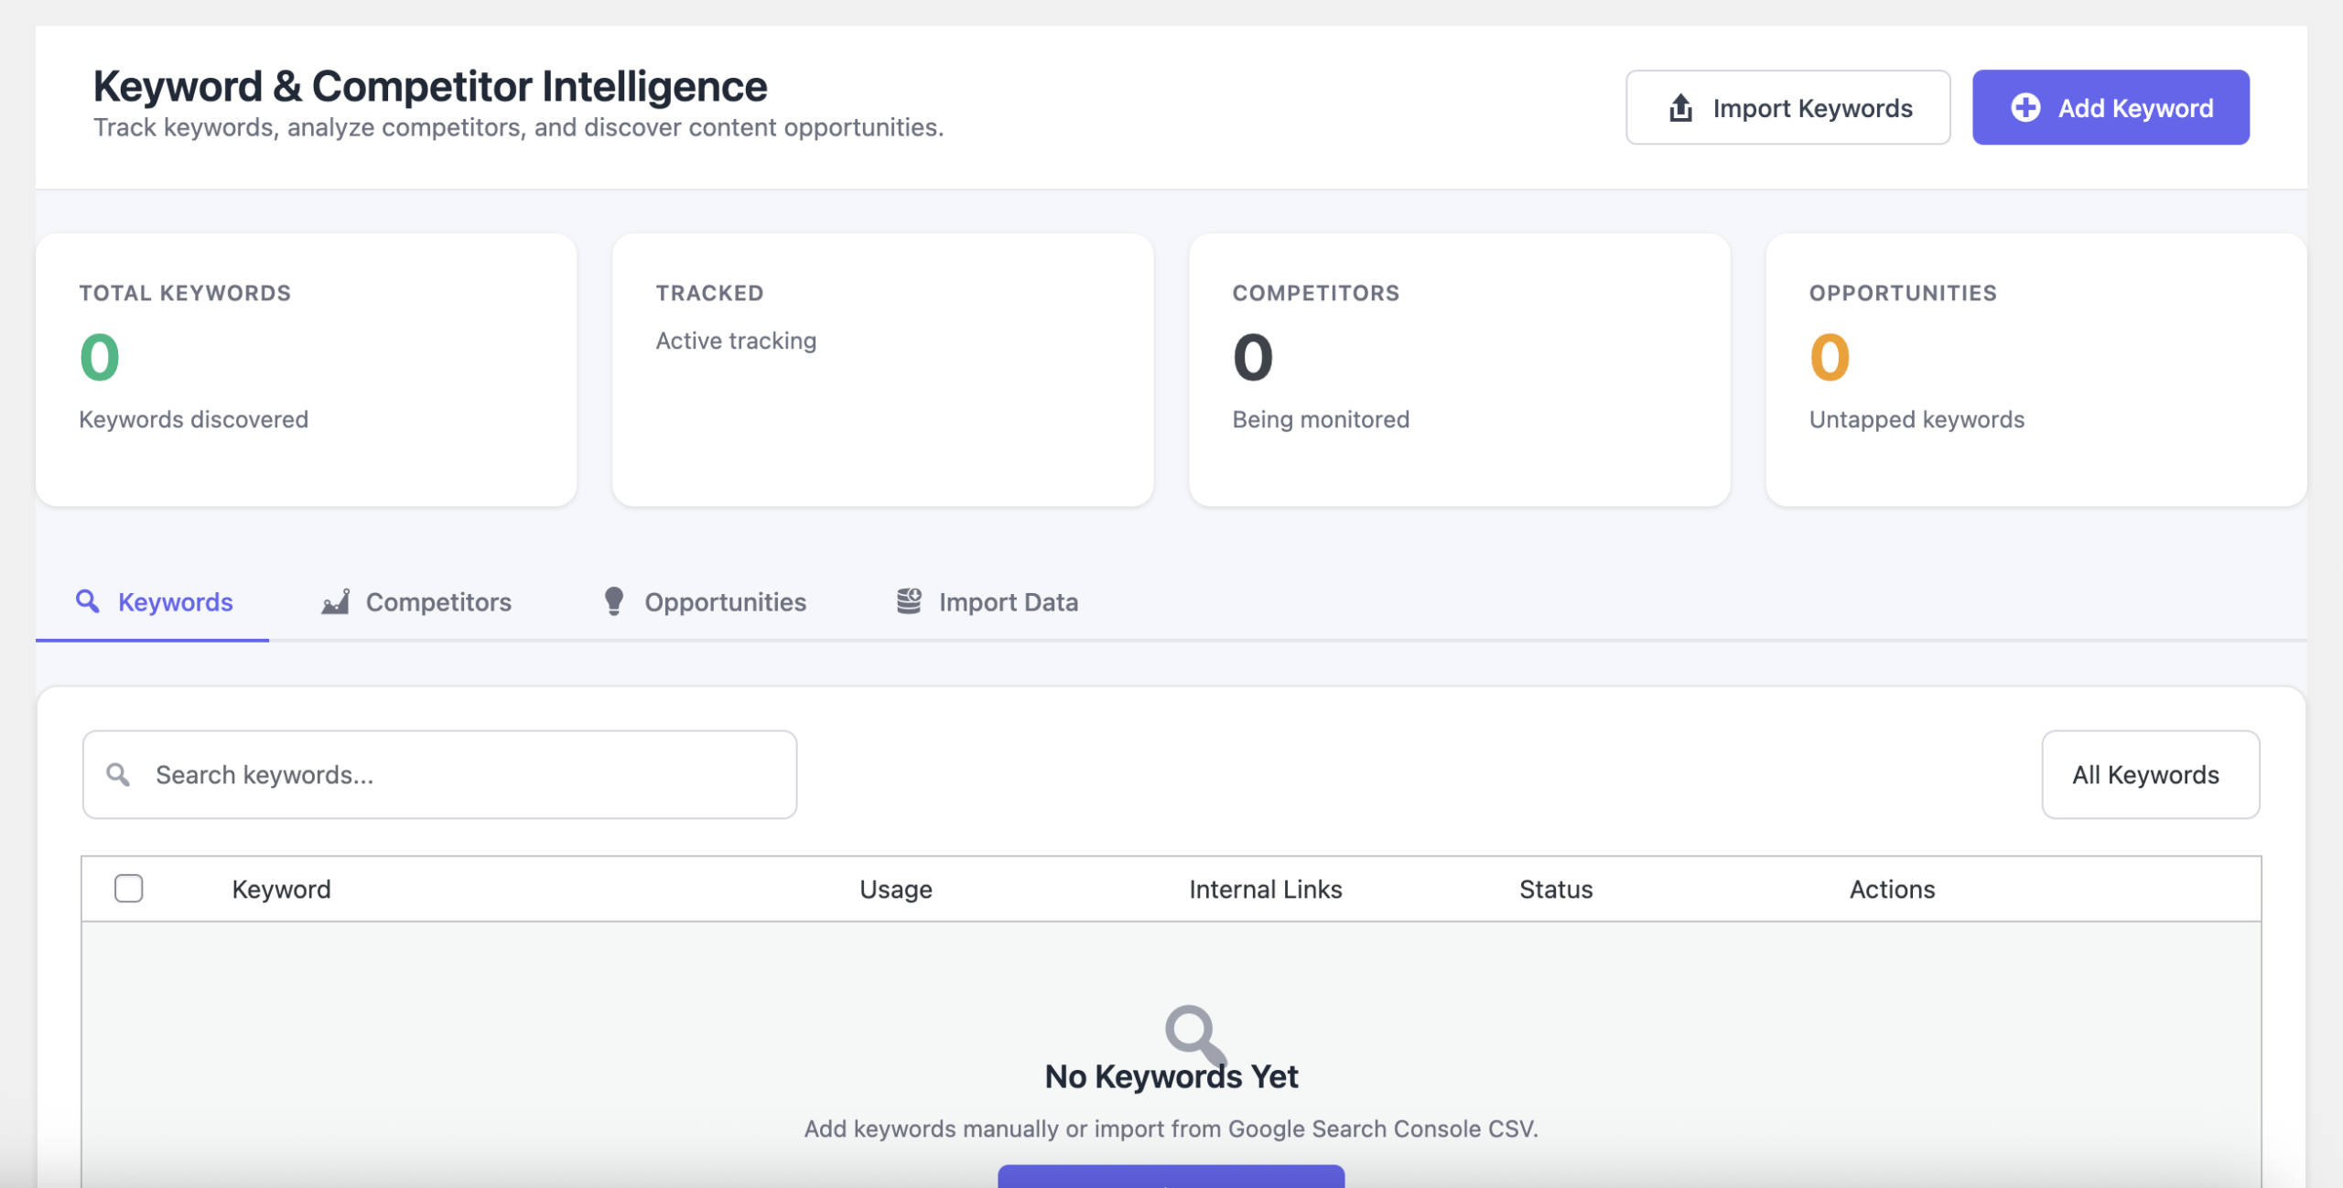
Task: Switch to the Competitors tab
Action: coord(437,602)
